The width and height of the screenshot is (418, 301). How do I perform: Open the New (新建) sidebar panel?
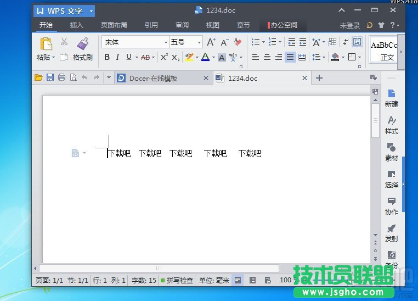tap(391, 98)
